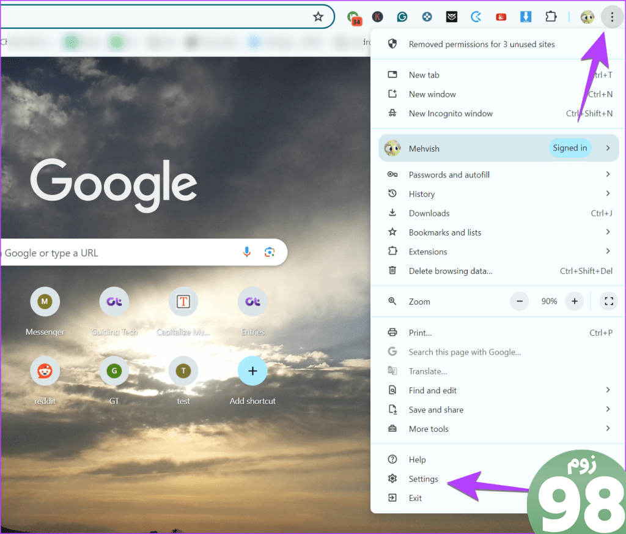Open the GT shortcut
The image size is (626, 534).
(114, 380)
